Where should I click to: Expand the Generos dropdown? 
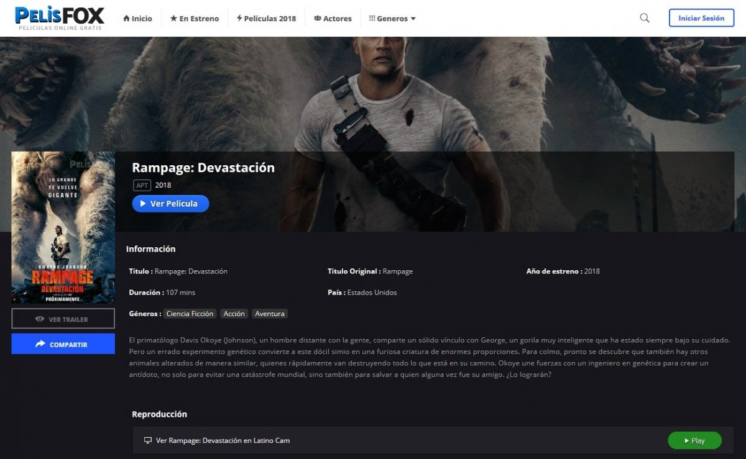point(392,19)
